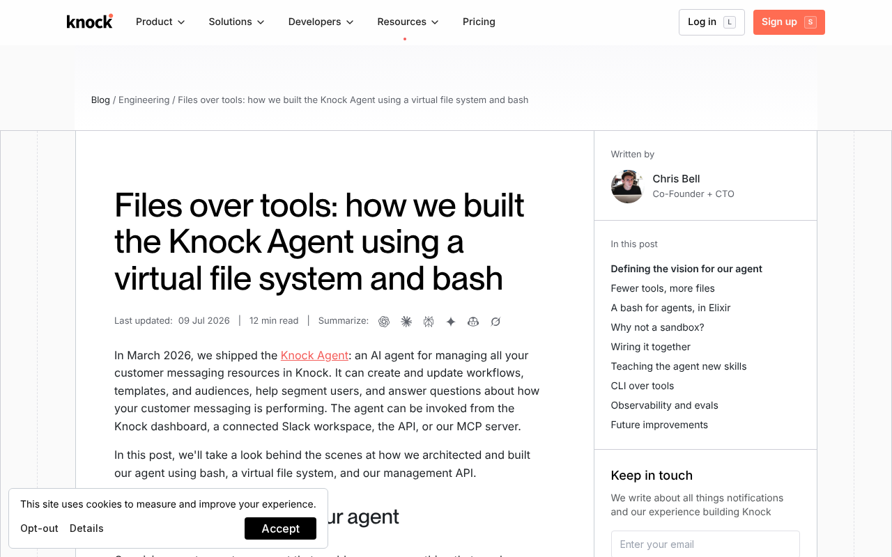Jump to Defining the vision for our agent
The height and width of the screenshot is (557, 892).
686,269
